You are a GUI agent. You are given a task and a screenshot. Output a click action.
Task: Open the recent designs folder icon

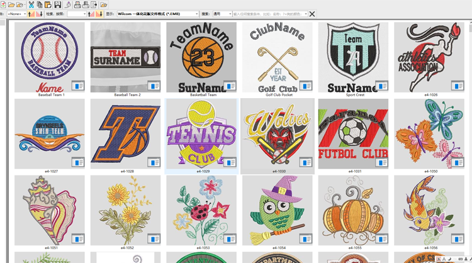coord(20,5)
